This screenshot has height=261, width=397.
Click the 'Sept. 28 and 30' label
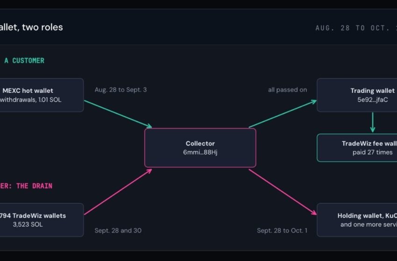pos(118,230)
